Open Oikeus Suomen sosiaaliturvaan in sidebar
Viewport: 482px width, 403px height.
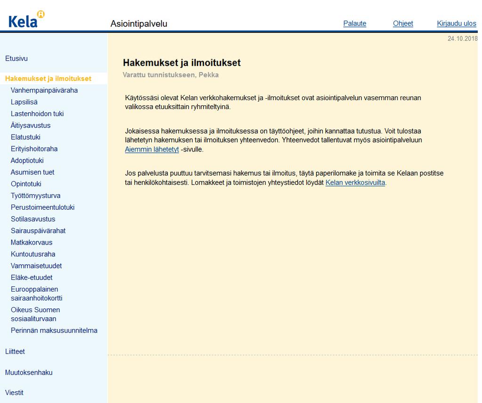[x=35, y=314]
